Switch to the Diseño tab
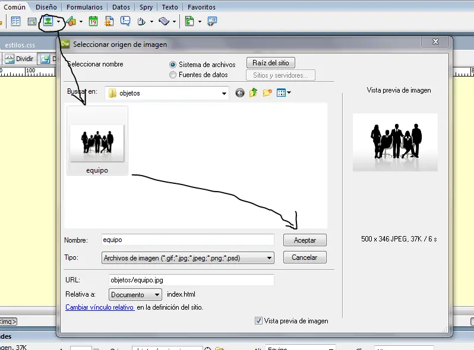 pyautogui.click(x=46, y=7)
